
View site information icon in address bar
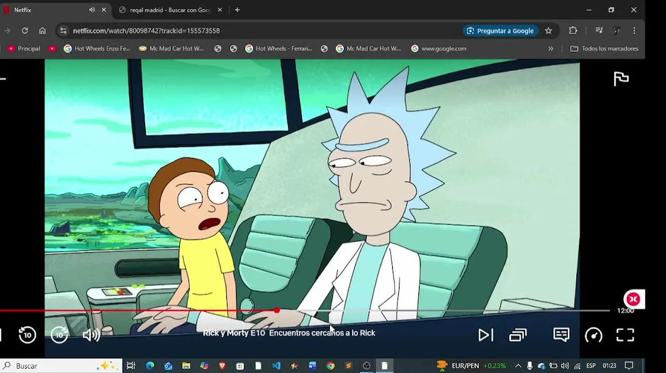pos(63,31)
